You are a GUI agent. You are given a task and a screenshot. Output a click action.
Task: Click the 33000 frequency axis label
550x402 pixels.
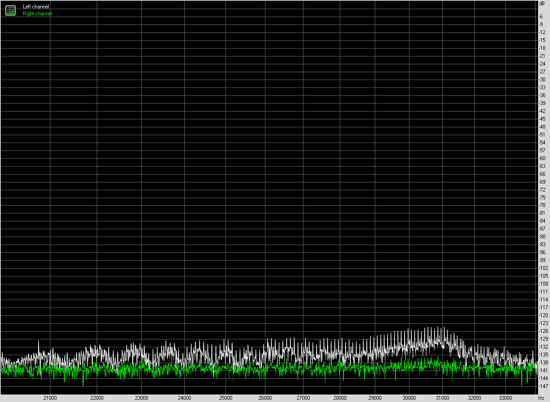(506, 398)
